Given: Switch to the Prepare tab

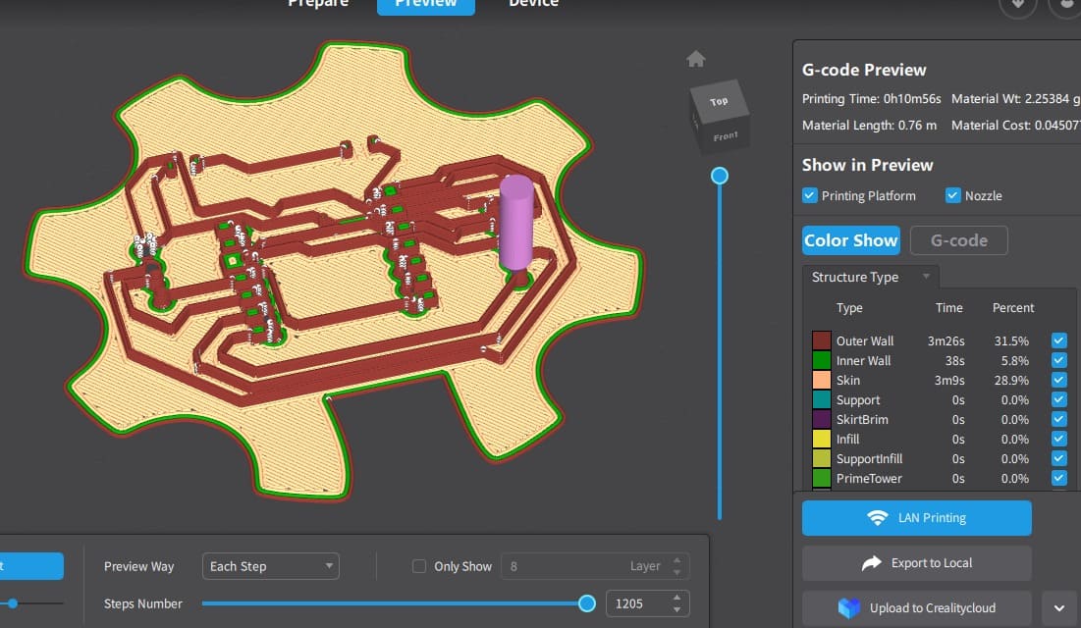Looking at the screenshot, I should tap(318, 3).
